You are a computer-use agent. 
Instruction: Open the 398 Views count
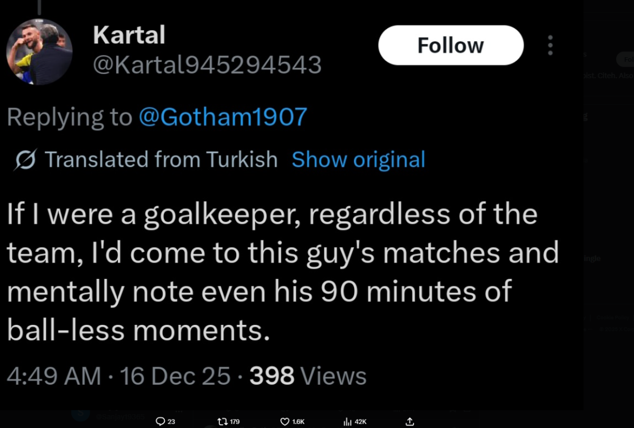(x=308, y=376)
